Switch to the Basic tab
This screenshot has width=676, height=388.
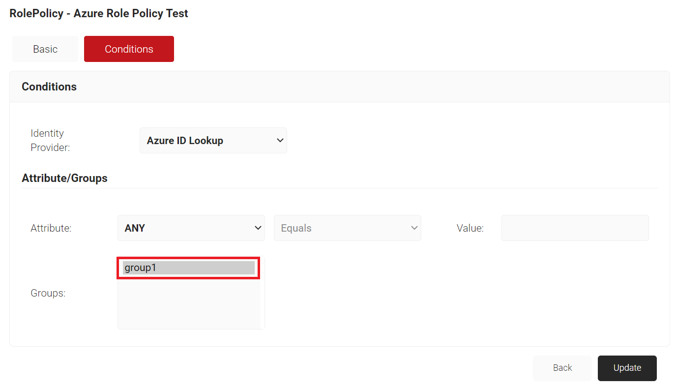click(x=45, y=49)
